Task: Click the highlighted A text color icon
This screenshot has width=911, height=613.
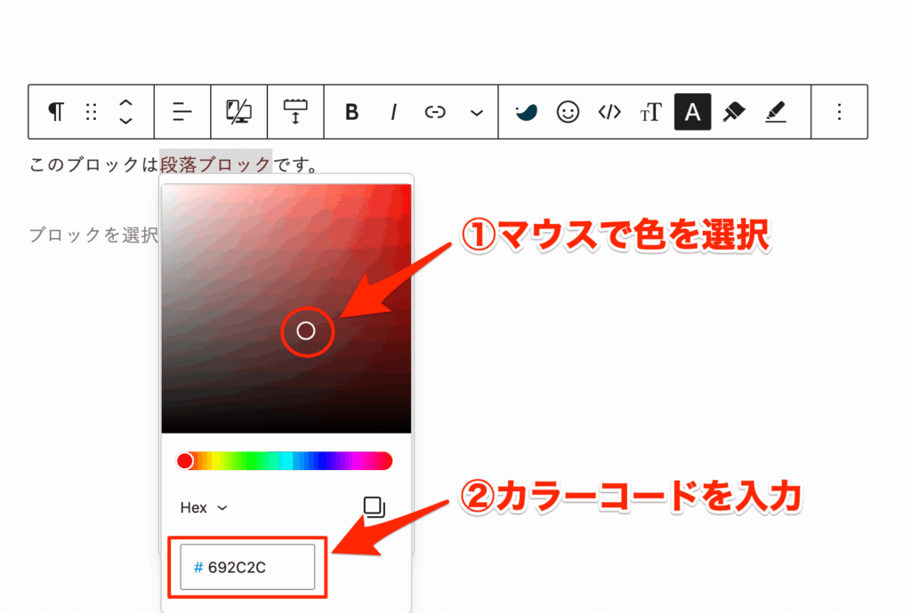Action: pos(692,111)
